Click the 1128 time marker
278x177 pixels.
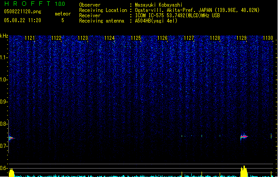coord(215,38)
